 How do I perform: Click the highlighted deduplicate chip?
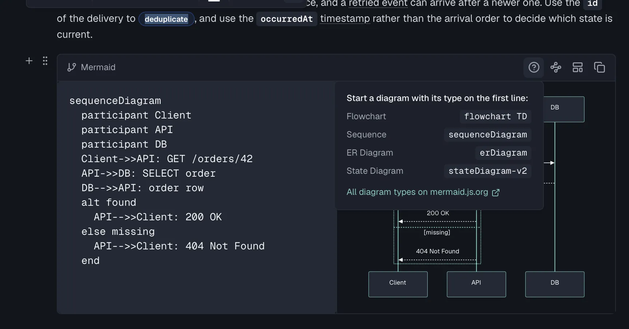(166, 19)
